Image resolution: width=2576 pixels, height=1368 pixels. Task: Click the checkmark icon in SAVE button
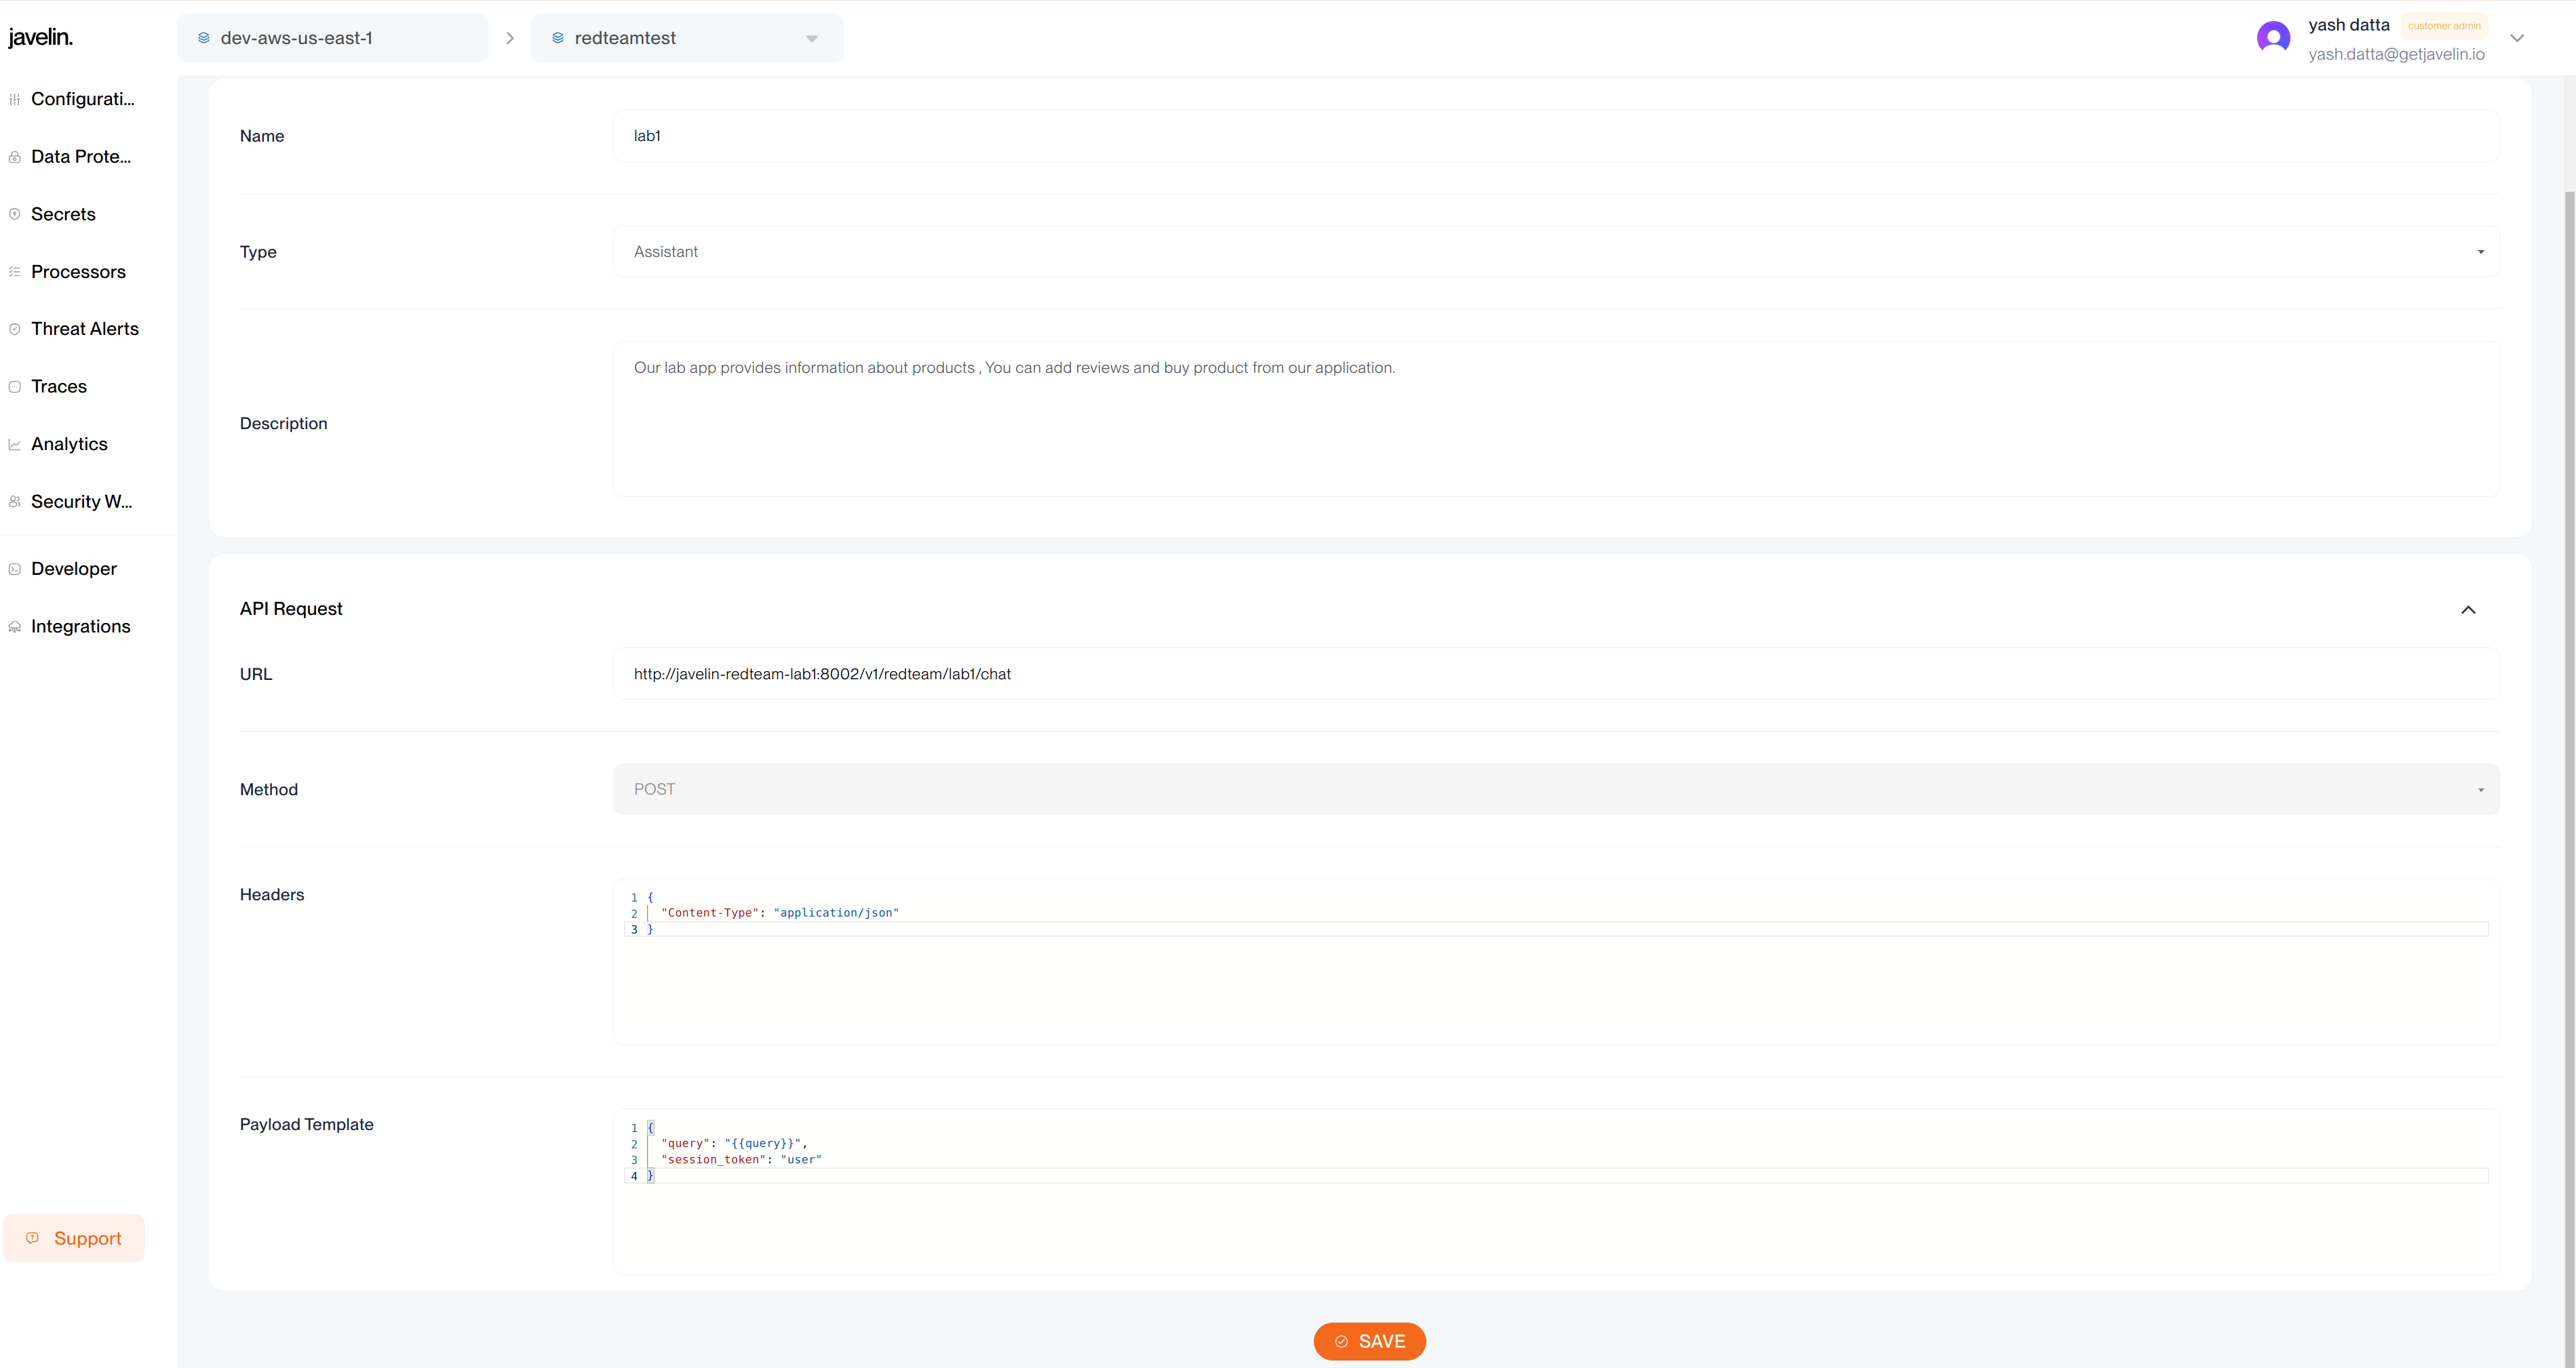(1341, 1342)
